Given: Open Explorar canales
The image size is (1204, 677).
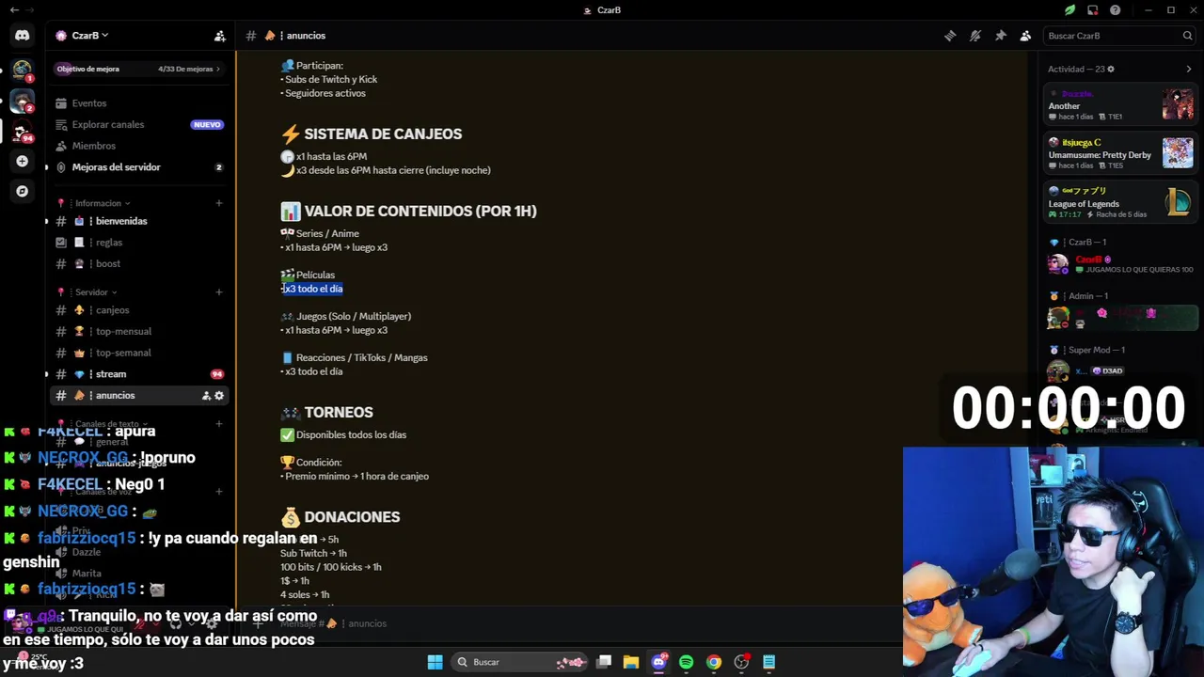Looking at the screenshot, I should click(x=139, y=124).
